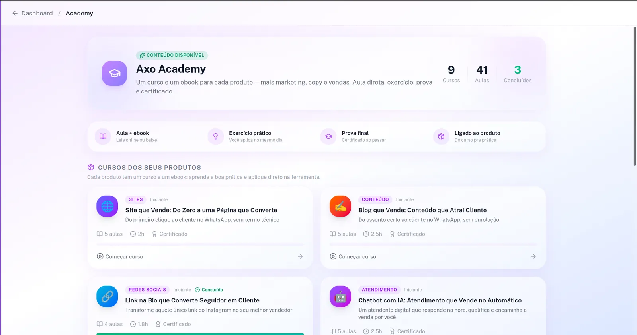Start the Blog que Vende course via Começar curso

(x=353, y=257)
